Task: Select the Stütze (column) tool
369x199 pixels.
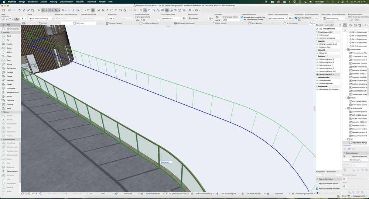Action: 10,52
